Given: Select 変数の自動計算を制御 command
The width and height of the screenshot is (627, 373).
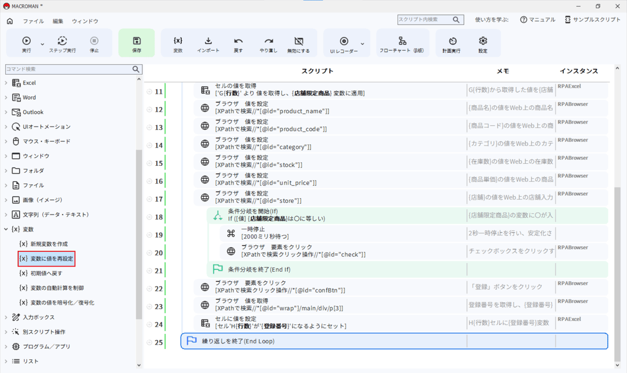Looking at the screenshot, I should (x=51, y=287).
